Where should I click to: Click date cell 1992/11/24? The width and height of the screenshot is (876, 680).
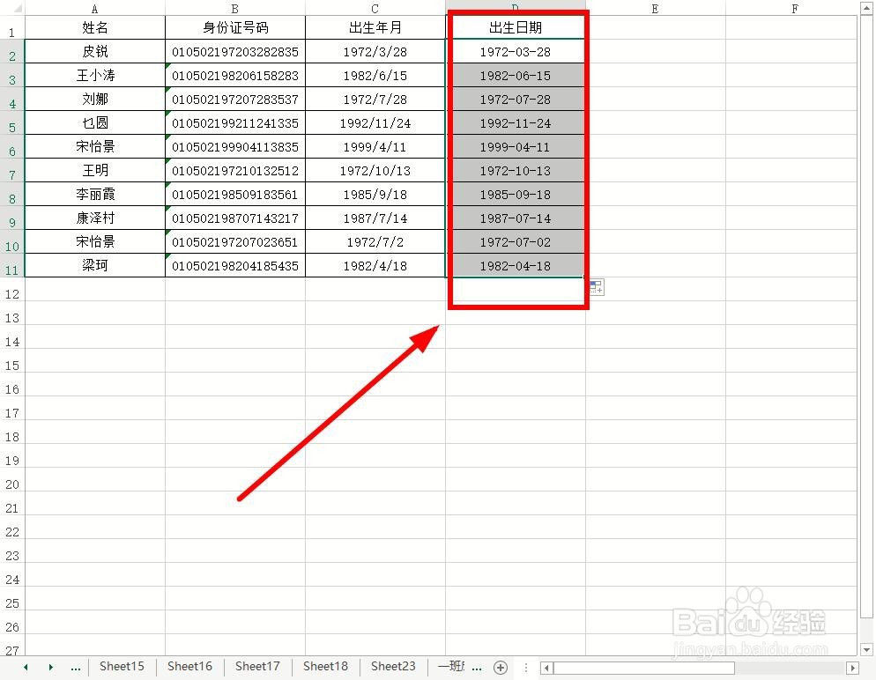click(x=375, y=123)
